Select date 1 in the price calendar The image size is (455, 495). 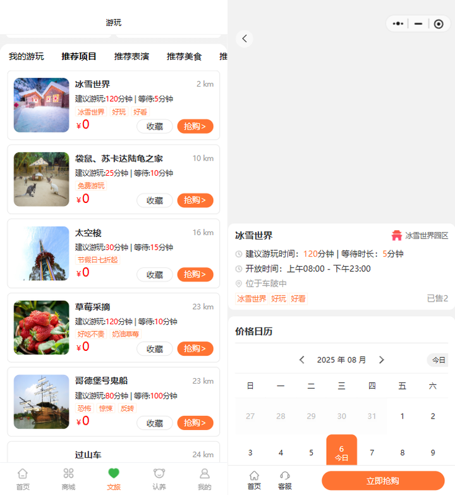pyautogui.click(x=403, y=416)
